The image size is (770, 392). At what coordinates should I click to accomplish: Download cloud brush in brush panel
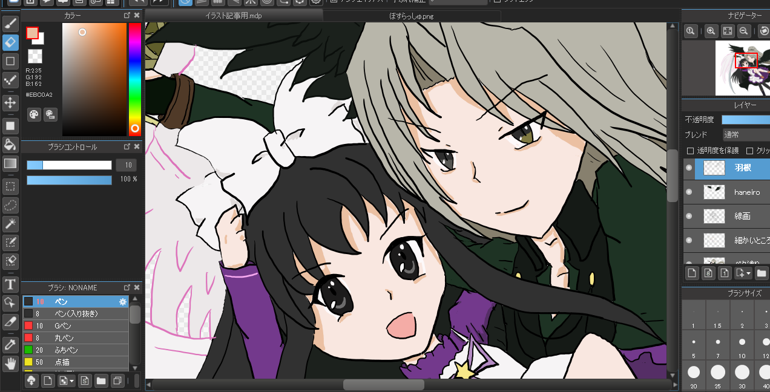[31, 381]
